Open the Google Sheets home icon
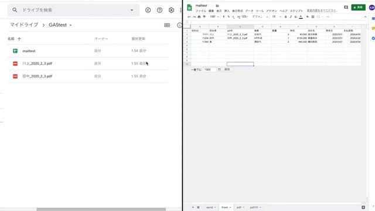 189,8
